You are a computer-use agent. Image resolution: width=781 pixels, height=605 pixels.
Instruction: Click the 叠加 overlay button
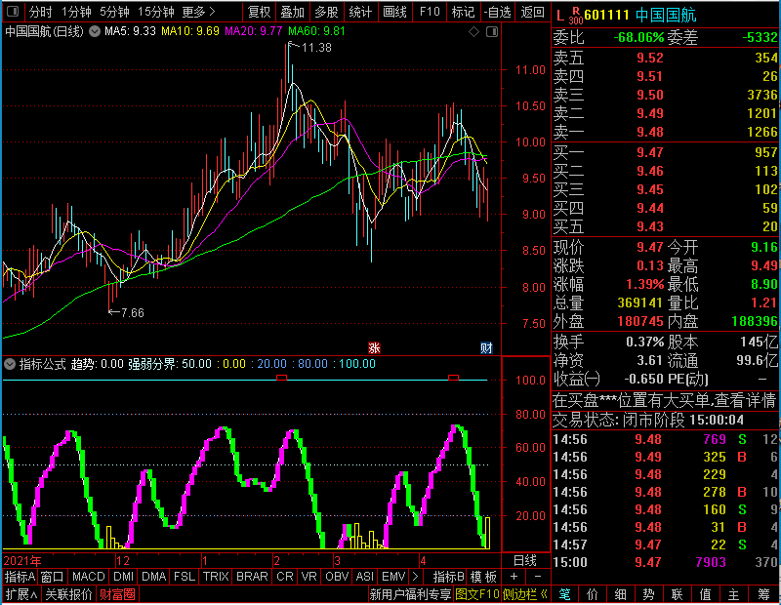tap(292, 12)
